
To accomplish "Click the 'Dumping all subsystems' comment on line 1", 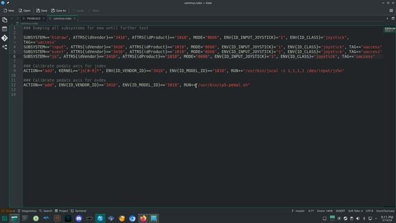I will click(x=86, y=28).
